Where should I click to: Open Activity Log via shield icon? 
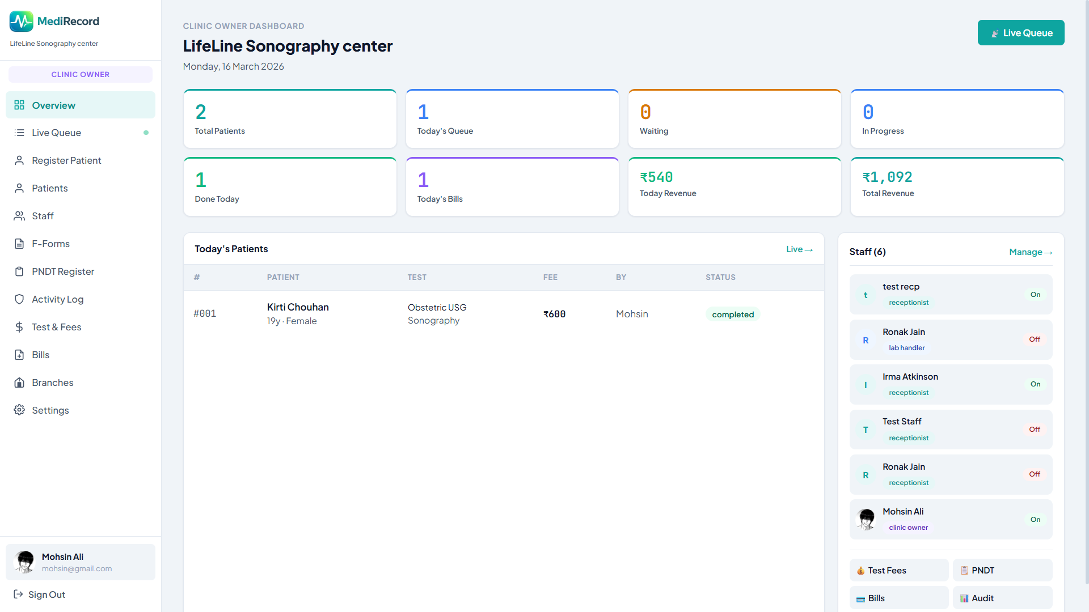[19, 299]
